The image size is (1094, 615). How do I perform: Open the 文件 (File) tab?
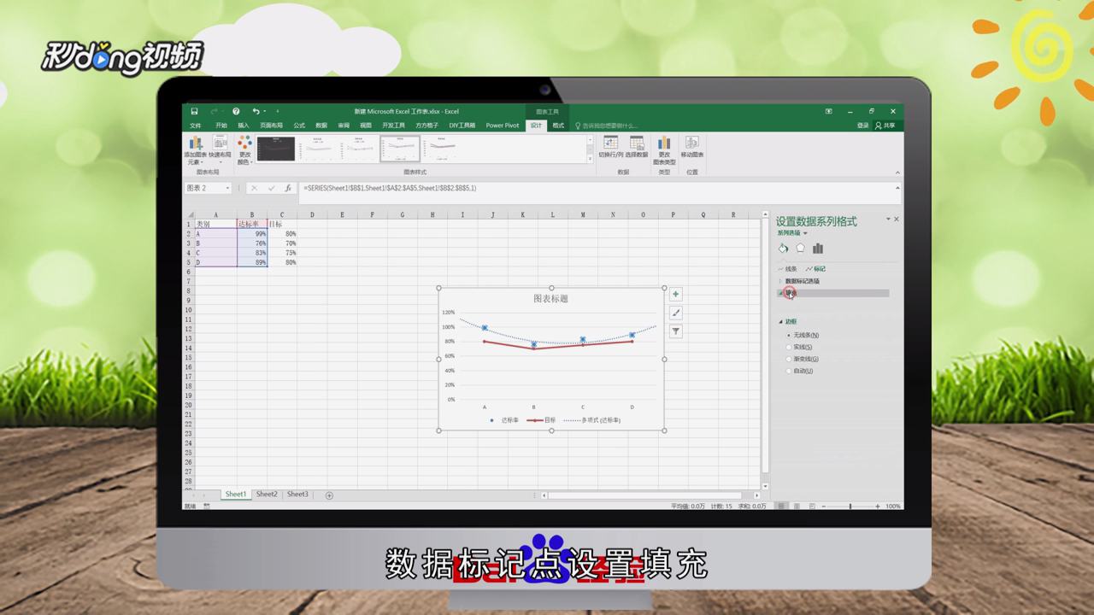(196, 126)
